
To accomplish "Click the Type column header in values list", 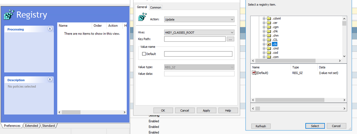I will [304, 67].
